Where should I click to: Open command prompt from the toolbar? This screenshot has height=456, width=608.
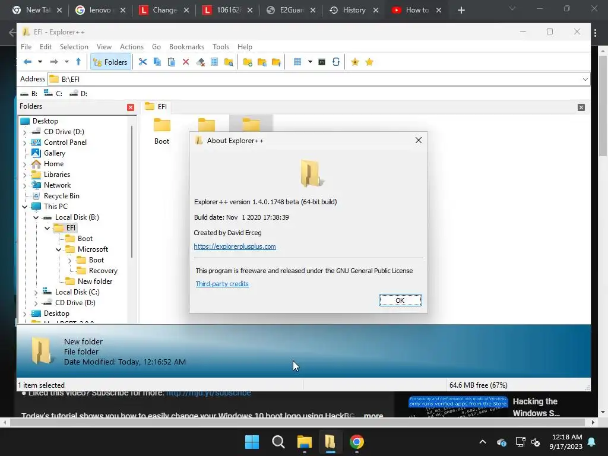(x=321, y=62)
